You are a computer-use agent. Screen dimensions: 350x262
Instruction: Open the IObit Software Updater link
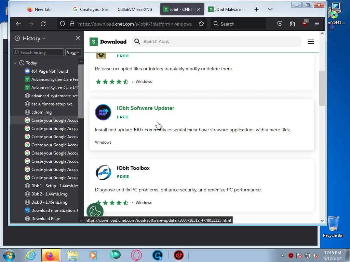[x=146, y=108]
